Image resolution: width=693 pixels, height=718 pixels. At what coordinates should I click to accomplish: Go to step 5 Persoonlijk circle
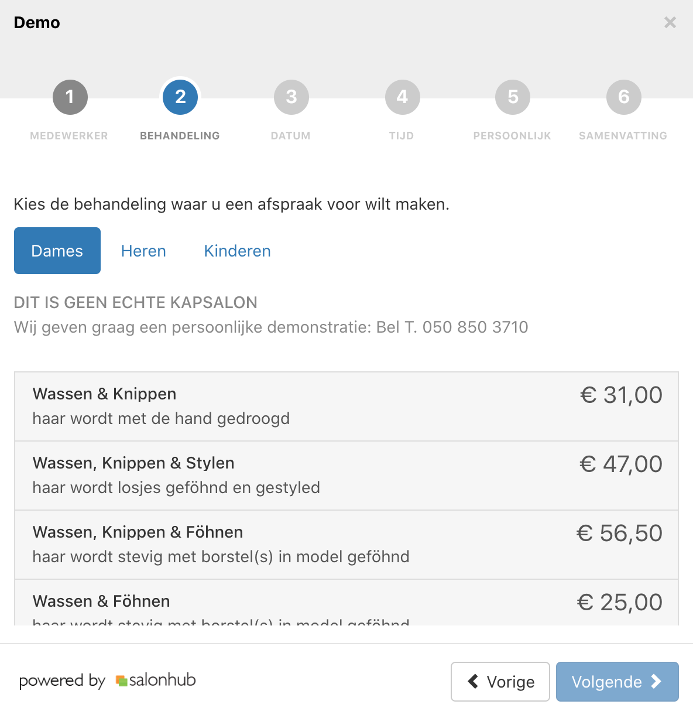pyautogui.click(x=513, y=97)
